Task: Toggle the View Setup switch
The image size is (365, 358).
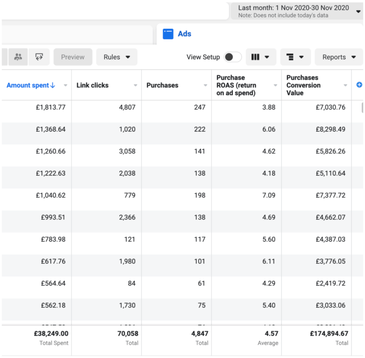Action: [x=232, y=57]
